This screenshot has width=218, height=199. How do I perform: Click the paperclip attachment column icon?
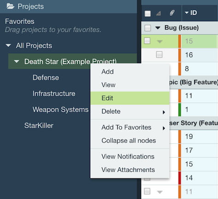[x=172, y=13]
